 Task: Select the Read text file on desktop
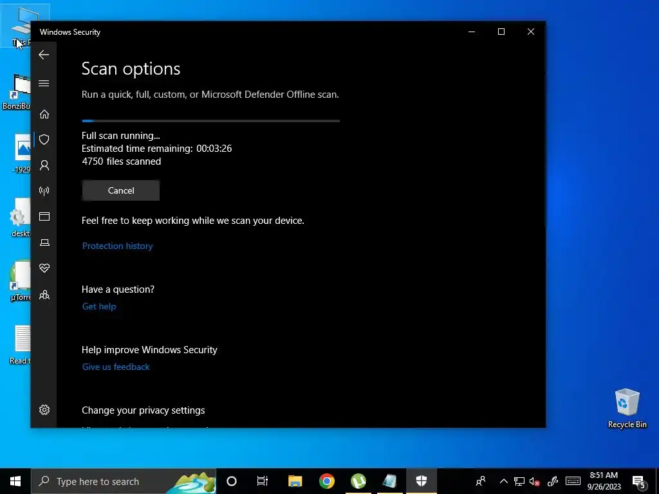click(20, 345)
